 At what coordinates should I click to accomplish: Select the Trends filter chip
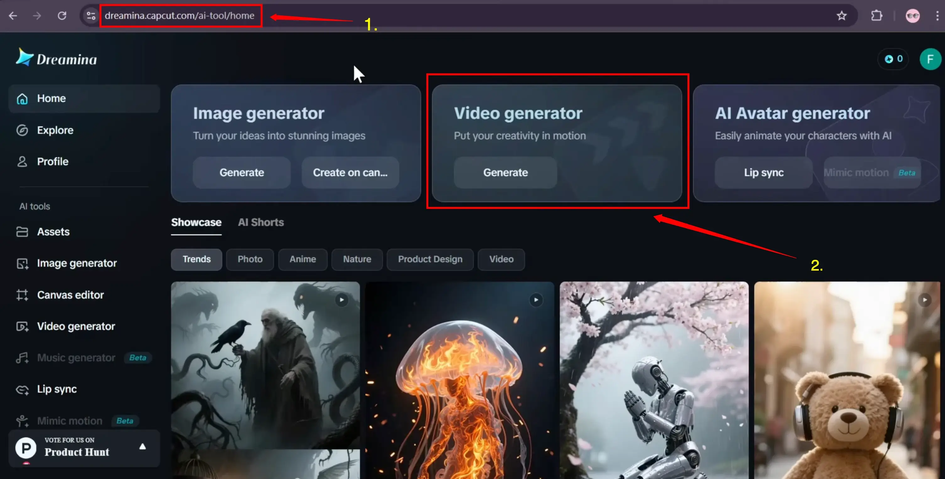pyautogui.click(x=197, y=260)
